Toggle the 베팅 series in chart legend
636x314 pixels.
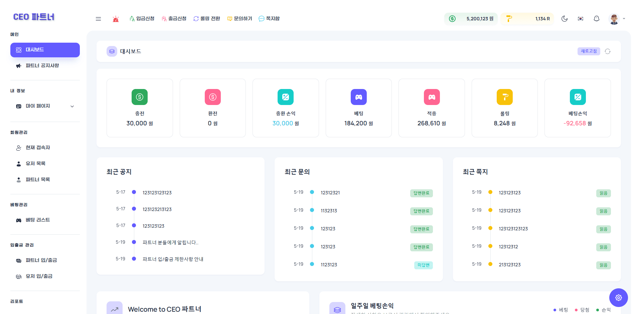561,310
